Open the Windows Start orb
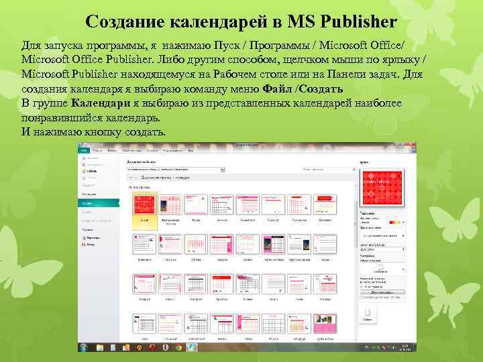Viewport: 483px width, 362px height. (x=83, y=347)
